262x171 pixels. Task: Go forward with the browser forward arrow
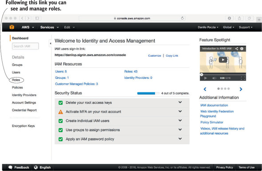[x=28, y=18]
